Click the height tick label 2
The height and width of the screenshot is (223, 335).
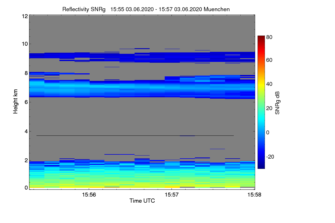[26, 160]
